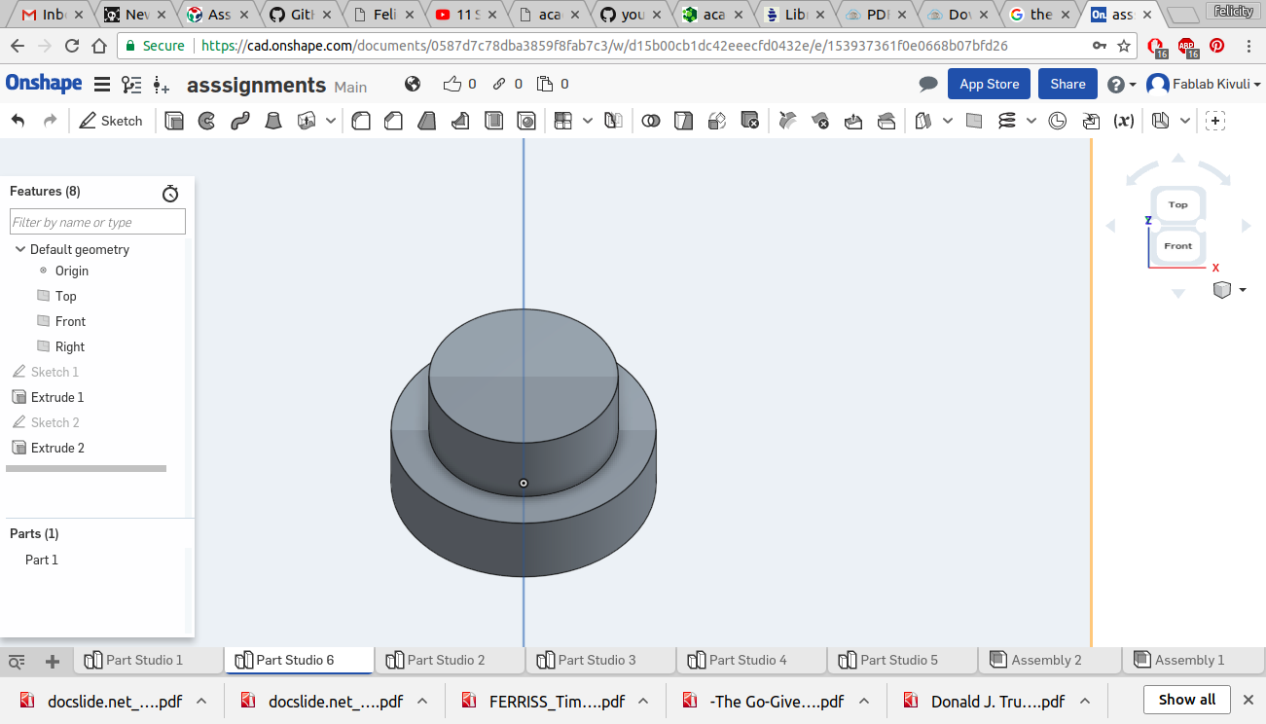Open the Onshape hamburger menu
1266x724 pixels.
[x=102, y=85]
